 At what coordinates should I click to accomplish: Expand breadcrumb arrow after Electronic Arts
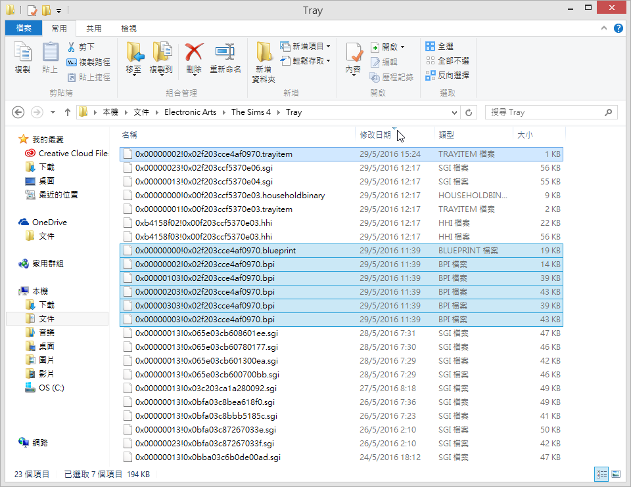pyautogui.click(x=223, y=112)
